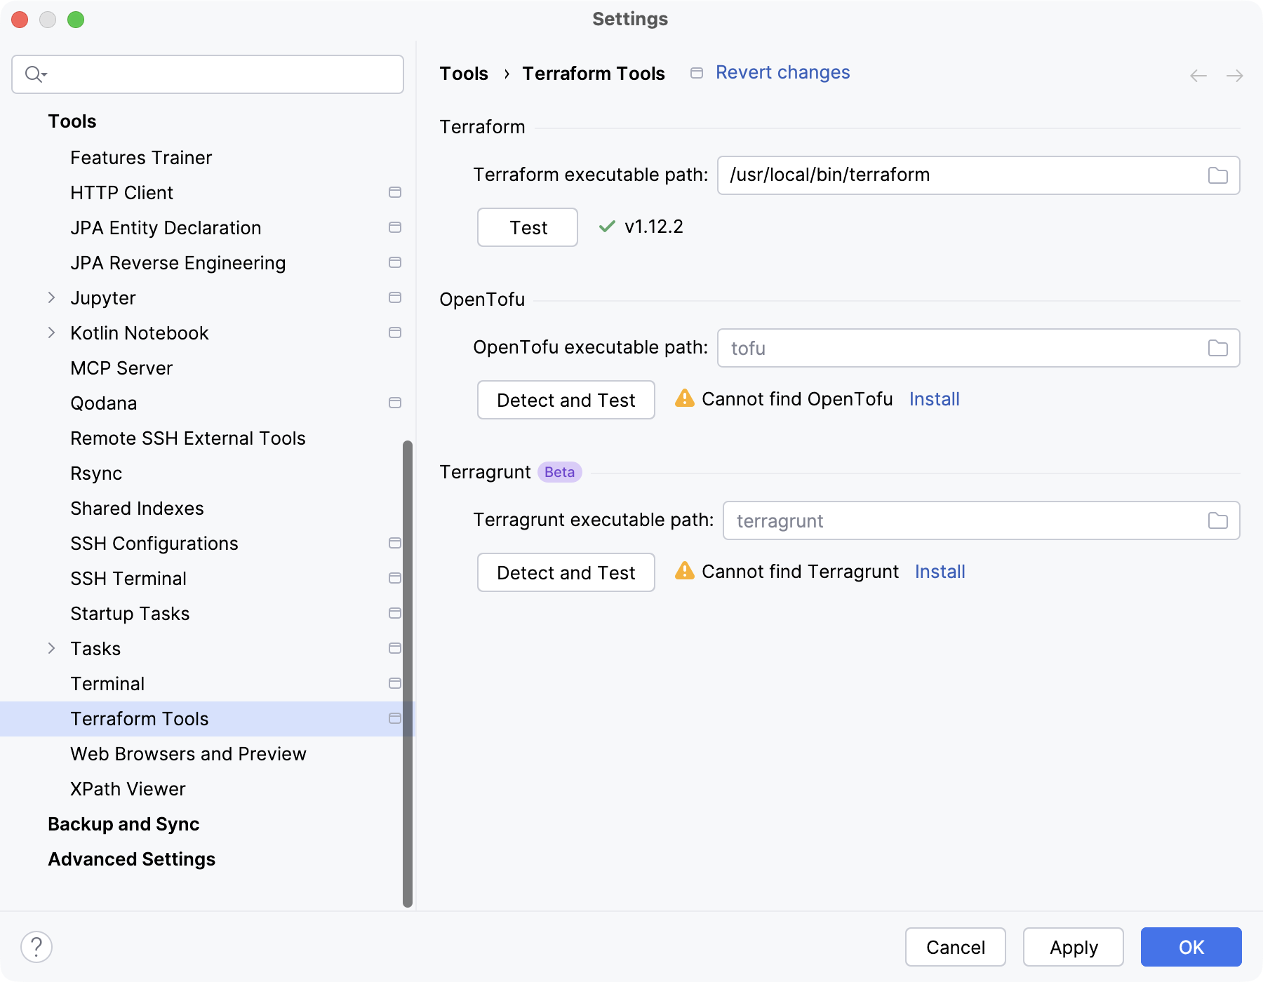Viewport: 1263px width, 982px height.
Task: Click the icon next to HTTP Client
Action: [395, 192]
